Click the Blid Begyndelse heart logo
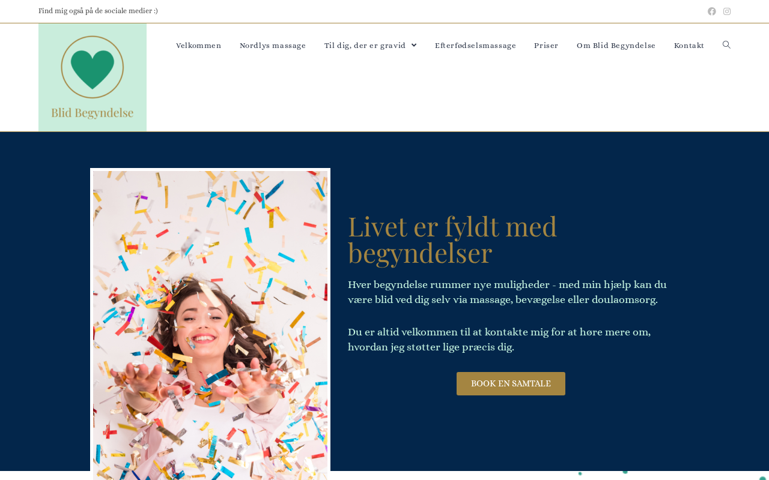 tap(93, 67)
